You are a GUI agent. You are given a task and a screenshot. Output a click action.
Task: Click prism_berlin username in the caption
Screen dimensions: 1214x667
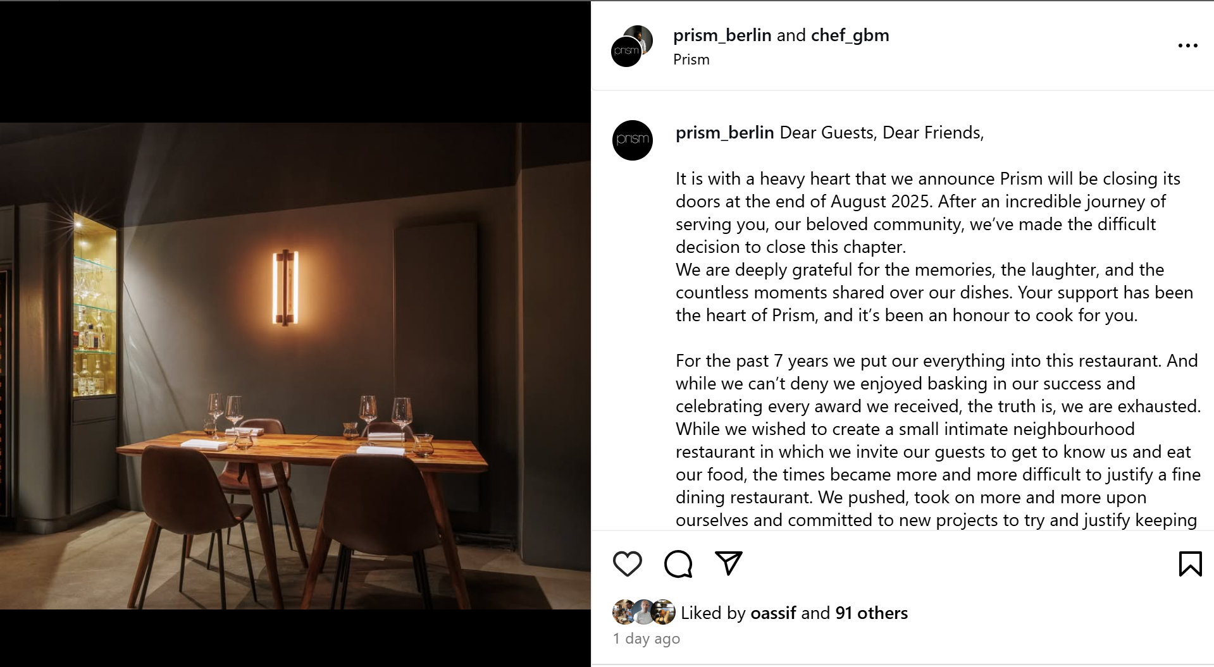pos(724,133)
